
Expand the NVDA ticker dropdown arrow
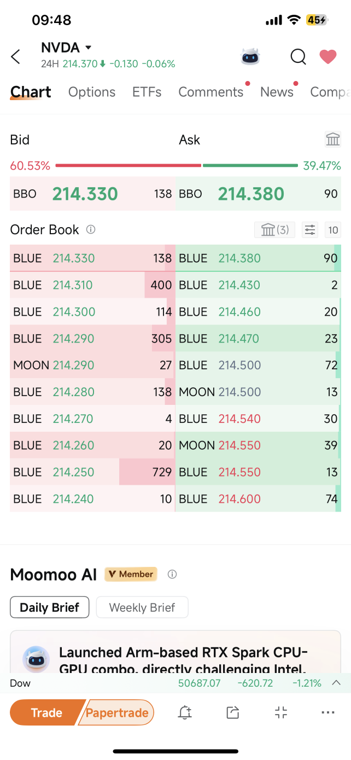coord(89,48)
